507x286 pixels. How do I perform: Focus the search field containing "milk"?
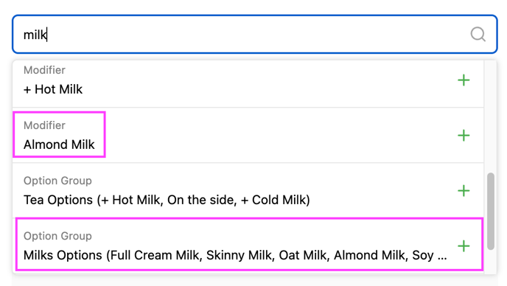[254, 35]
